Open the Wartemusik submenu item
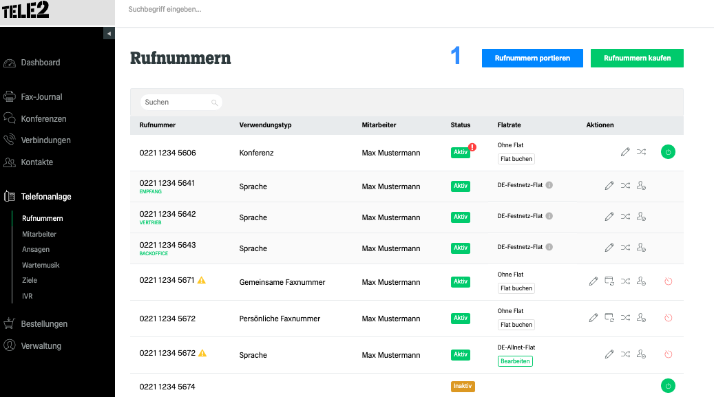 pos(41,265)
